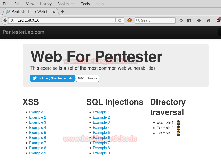Open SQL injections Example 5 link
The image size is (221, 162).
pyautogui.click(x=101, y=133)
